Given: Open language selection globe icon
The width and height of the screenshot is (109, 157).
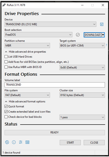Looking at the screenshot, I should point(7,142).
